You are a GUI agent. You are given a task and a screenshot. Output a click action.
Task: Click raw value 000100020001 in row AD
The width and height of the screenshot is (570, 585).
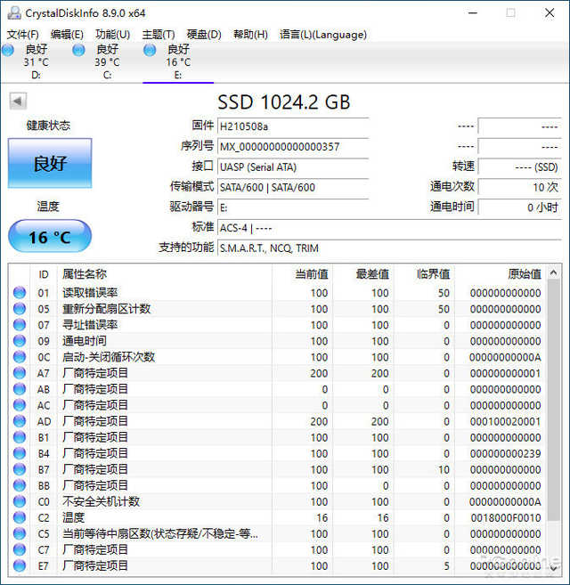click(505, 421)
